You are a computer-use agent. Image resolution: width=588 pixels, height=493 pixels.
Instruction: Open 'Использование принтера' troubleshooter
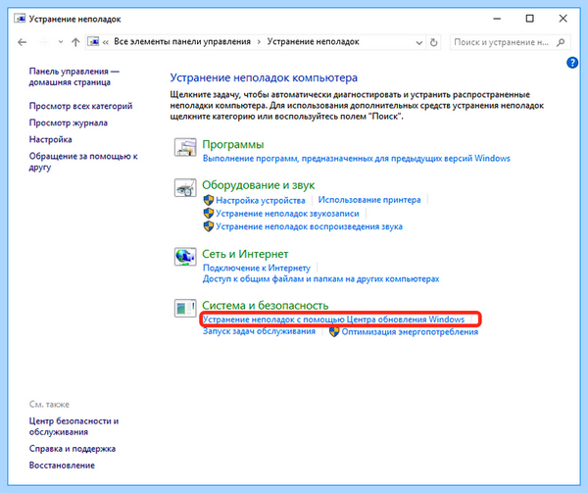[369, 200]
